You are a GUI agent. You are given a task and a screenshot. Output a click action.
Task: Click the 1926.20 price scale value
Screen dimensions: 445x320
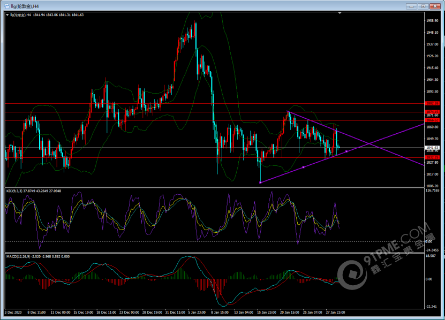(x=432, y=56)
